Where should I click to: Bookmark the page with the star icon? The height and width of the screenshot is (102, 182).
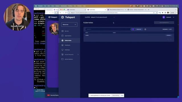156,12
